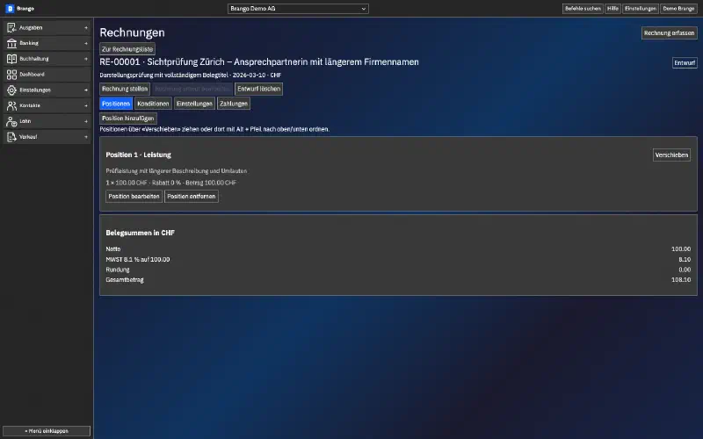Viewport: 703px width, 439px height.
Task: Switch to the Einstellungen tab of invoice
Action: [194, 104]
